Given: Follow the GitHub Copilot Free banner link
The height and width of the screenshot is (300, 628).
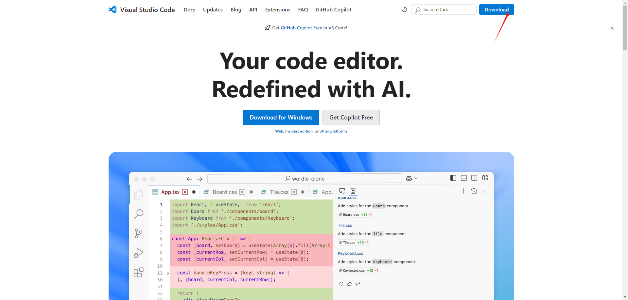Looking at the screenshot, I should (x=301, y=28).
